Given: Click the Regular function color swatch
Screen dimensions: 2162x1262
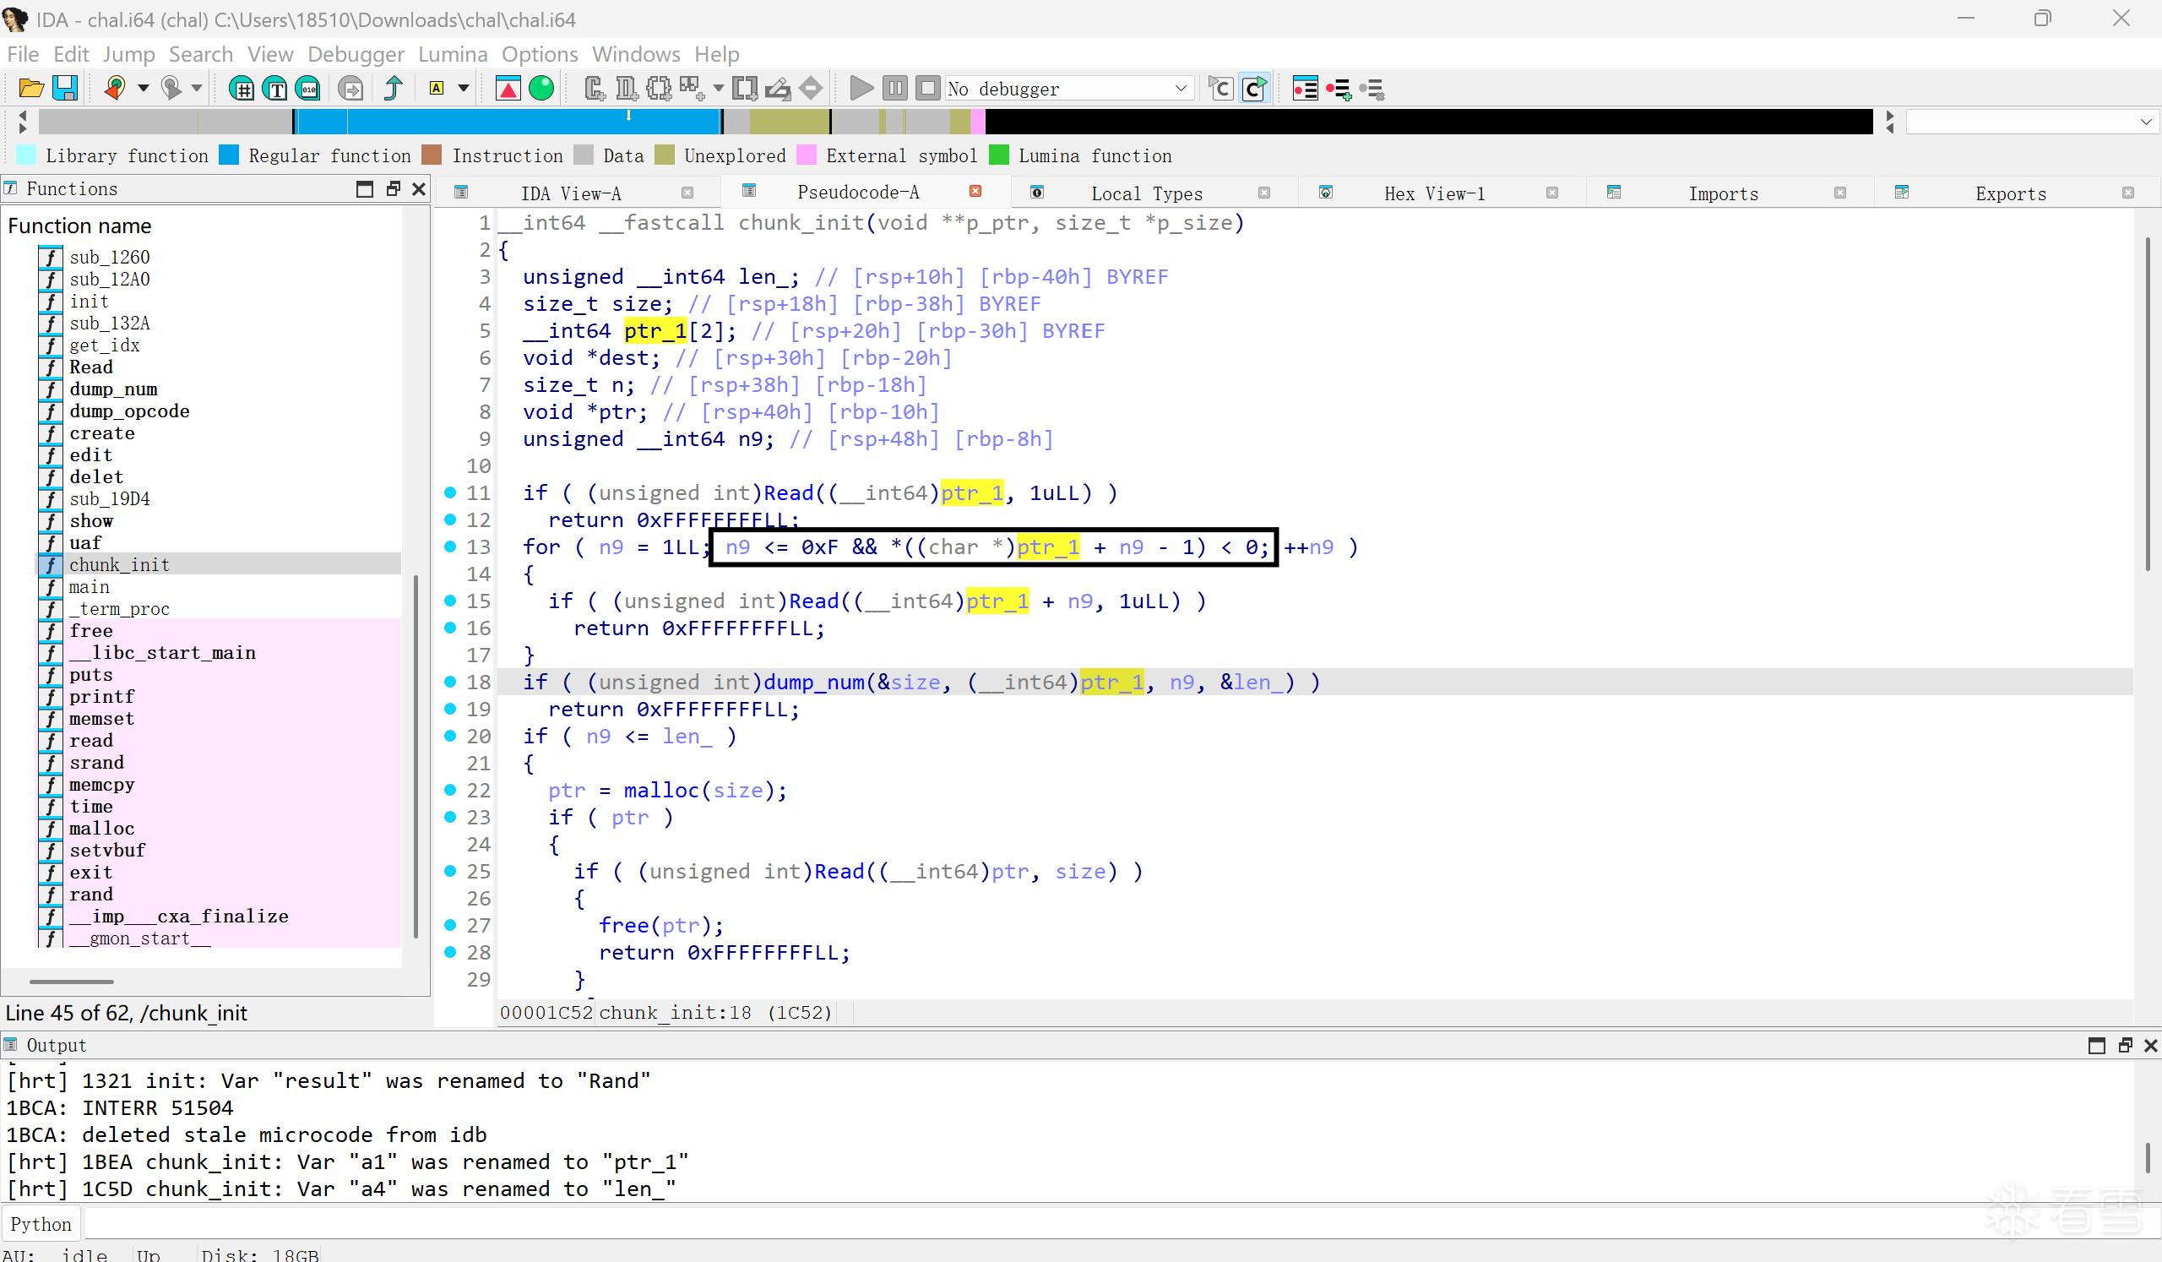Looking at the screenshot, I should (229, 155).
